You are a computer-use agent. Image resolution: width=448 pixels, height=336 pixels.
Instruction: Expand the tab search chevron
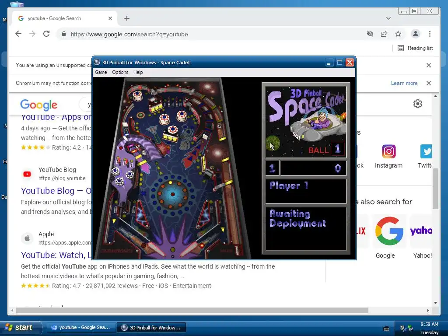[388, 18]
